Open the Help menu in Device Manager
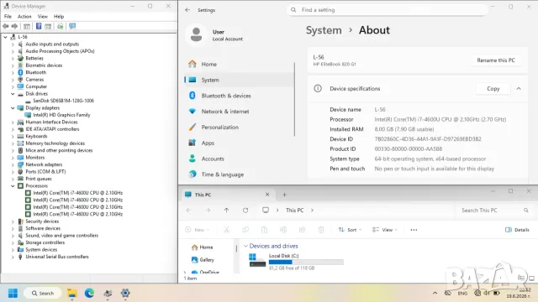Screen dimensions: 538x302 click(59, 17)
